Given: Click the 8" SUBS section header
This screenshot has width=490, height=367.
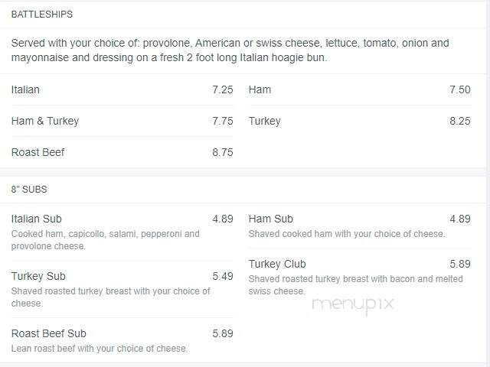Looking at the screenshot, I should [x=29, y=190].
